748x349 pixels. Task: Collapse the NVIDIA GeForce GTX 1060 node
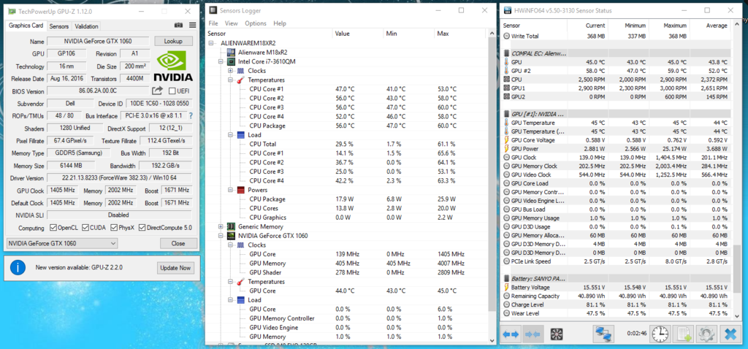221,236
